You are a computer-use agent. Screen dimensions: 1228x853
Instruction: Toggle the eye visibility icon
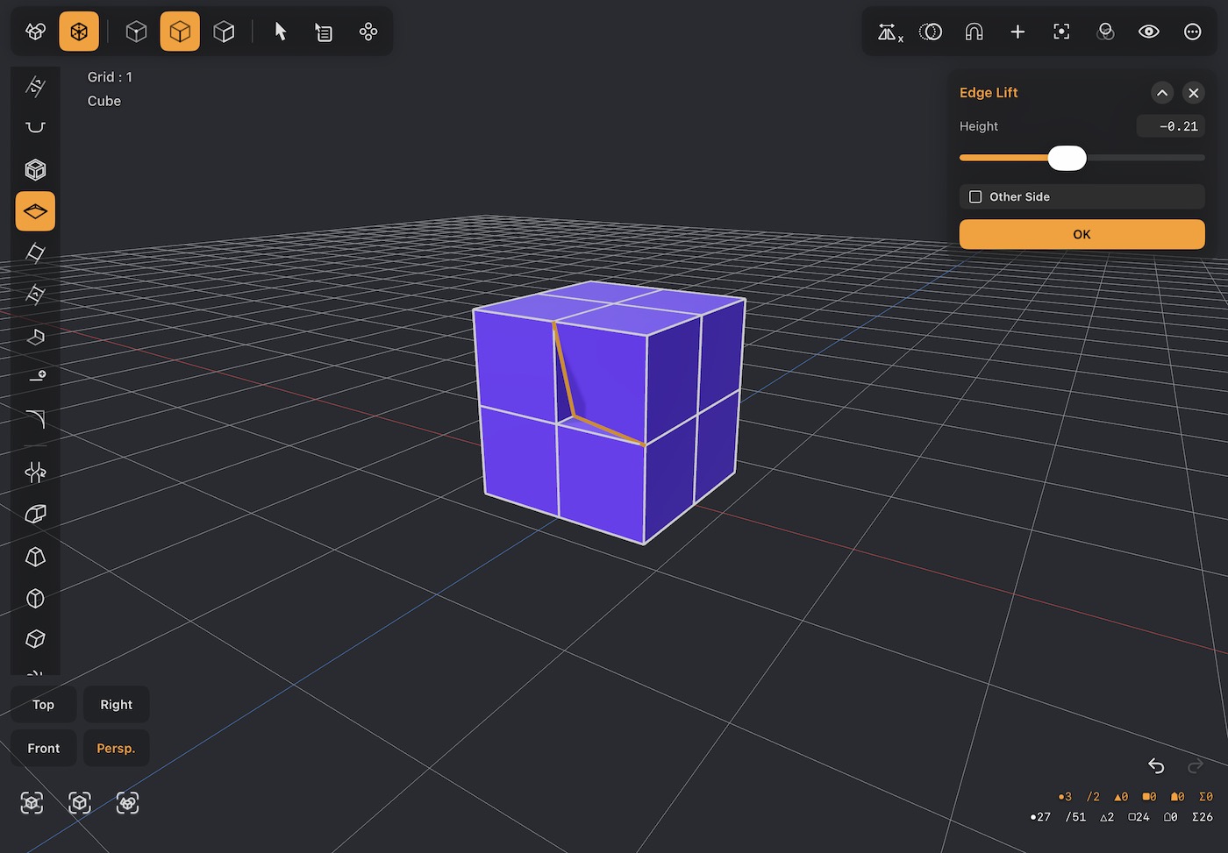coord(1149,32)
